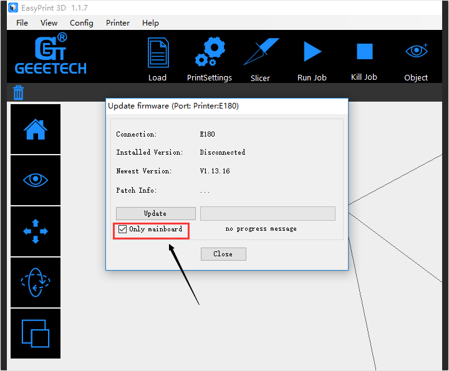Image resolution: width=449 pixels, height=371 pixels.
Task: Click the duplicate/scale squares icon
Action: click(36, 334)
